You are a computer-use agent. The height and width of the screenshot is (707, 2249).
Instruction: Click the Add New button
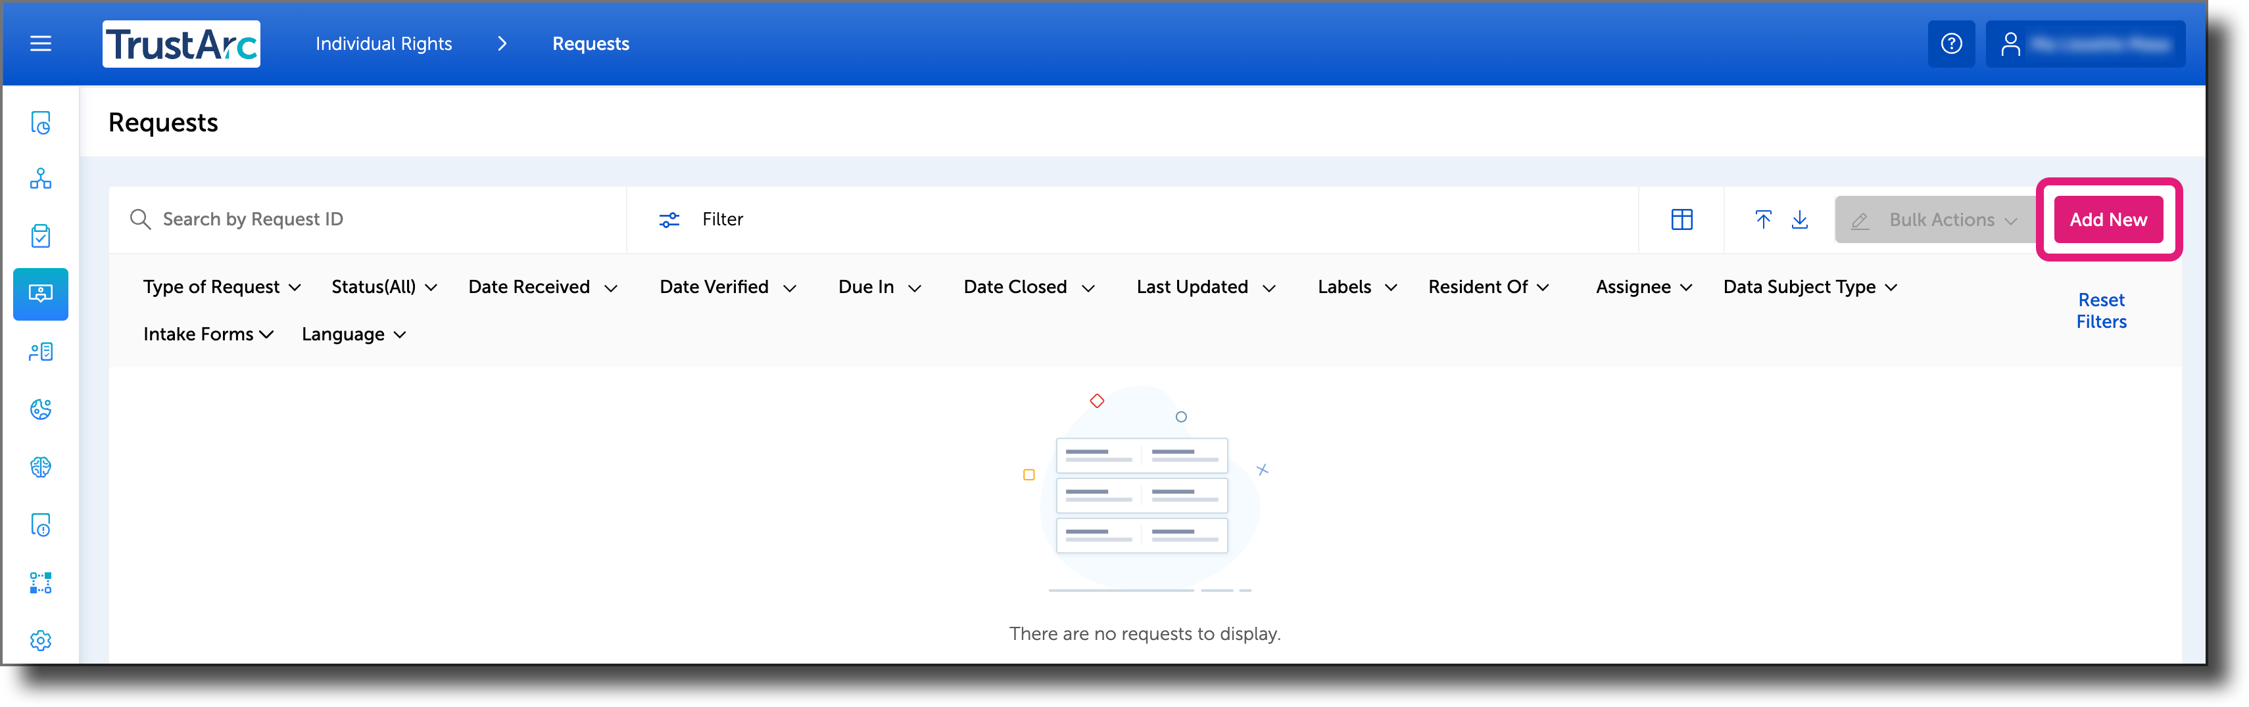coord(2108,219)
